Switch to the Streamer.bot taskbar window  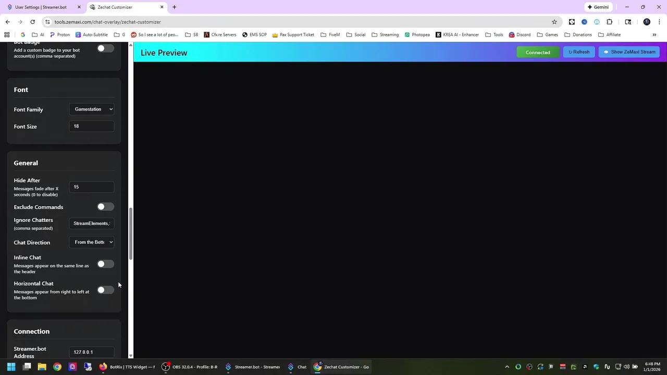pyautogui.click(x=252, y=367)
